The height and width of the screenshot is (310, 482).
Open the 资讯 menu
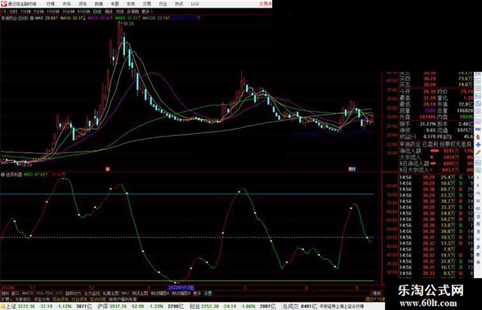83,4
